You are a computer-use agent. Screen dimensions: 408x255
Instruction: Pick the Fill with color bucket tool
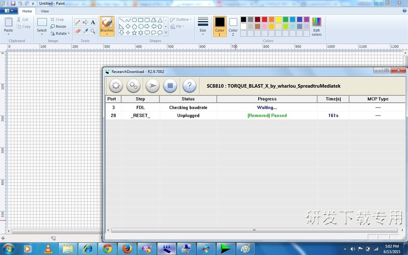pos(85,22)
